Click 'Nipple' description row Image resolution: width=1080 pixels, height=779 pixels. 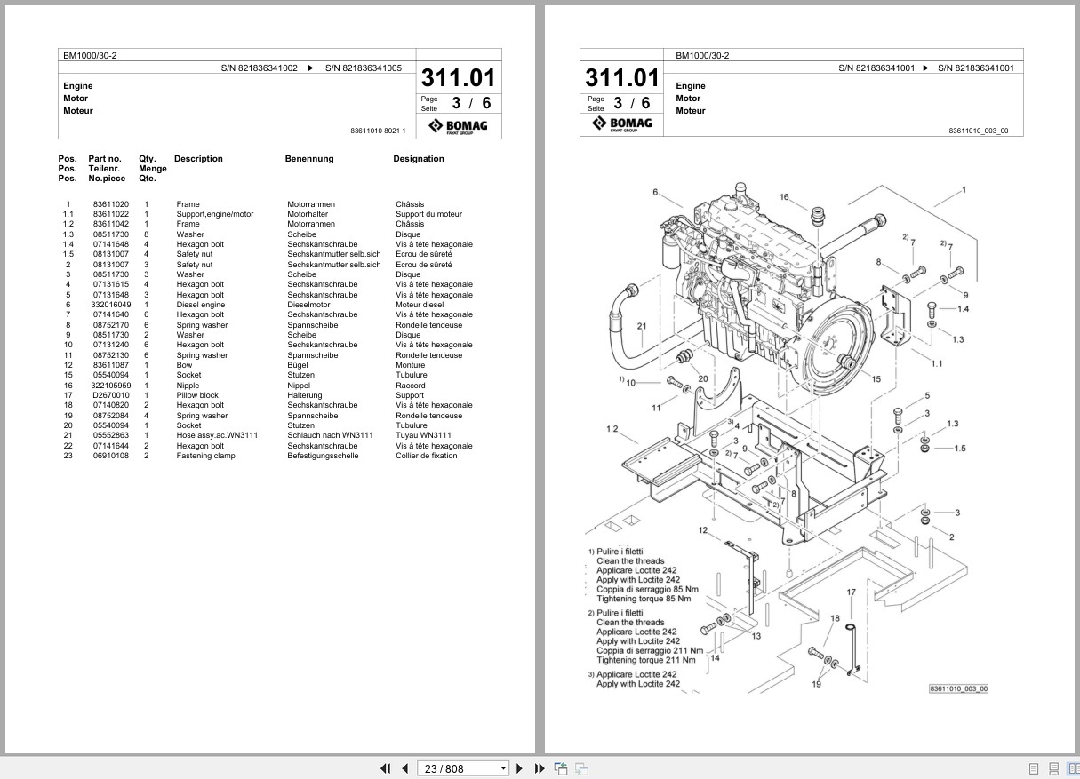(x=188, y=386)
